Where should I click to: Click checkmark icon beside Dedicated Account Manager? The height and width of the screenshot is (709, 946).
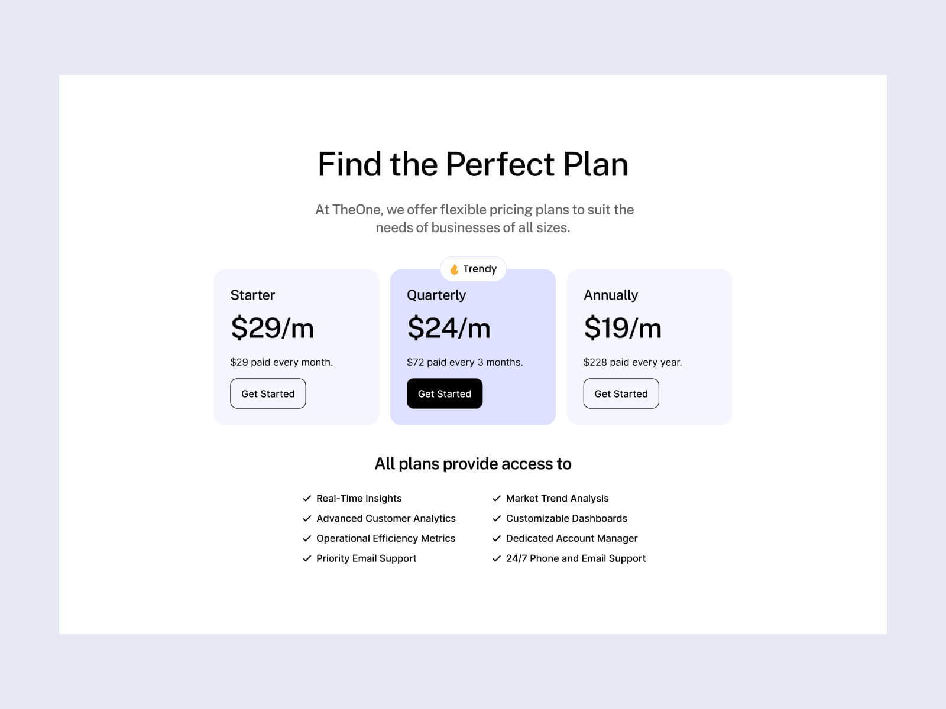[x=497, y=539]
